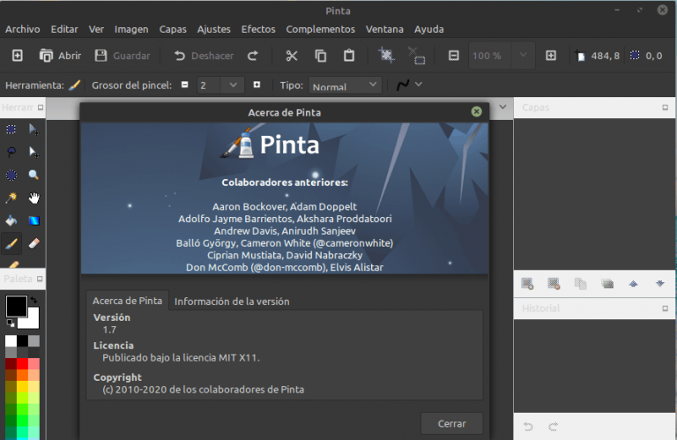Open the Efectos menu

(258, 29)
